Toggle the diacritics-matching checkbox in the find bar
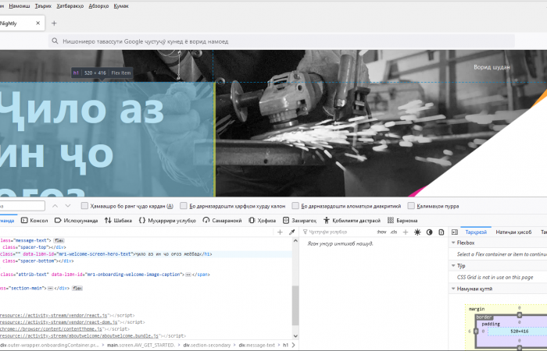 [x=295, y=206]
